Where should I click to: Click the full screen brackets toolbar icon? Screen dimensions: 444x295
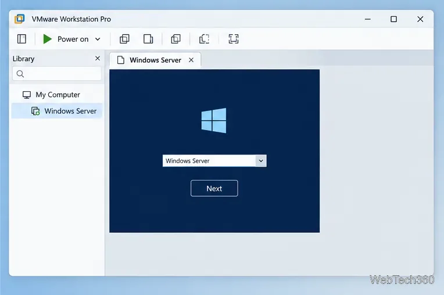(233, 39)
